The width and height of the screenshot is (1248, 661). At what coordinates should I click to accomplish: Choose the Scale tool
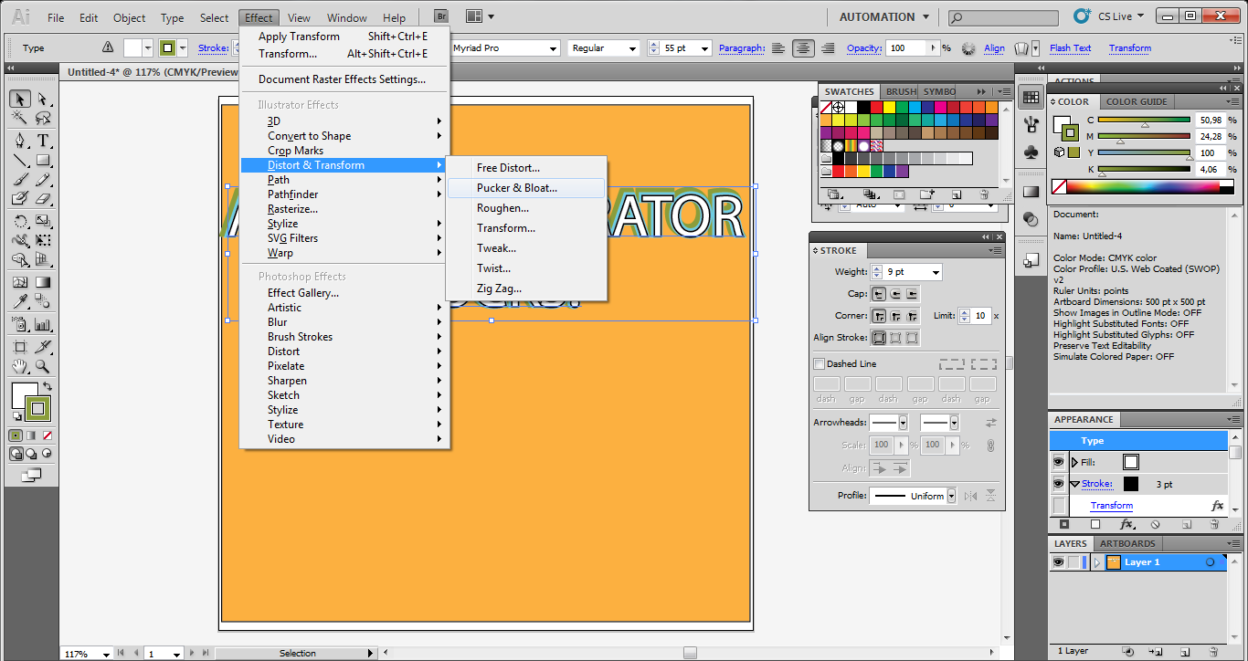(x=43, y=221)
